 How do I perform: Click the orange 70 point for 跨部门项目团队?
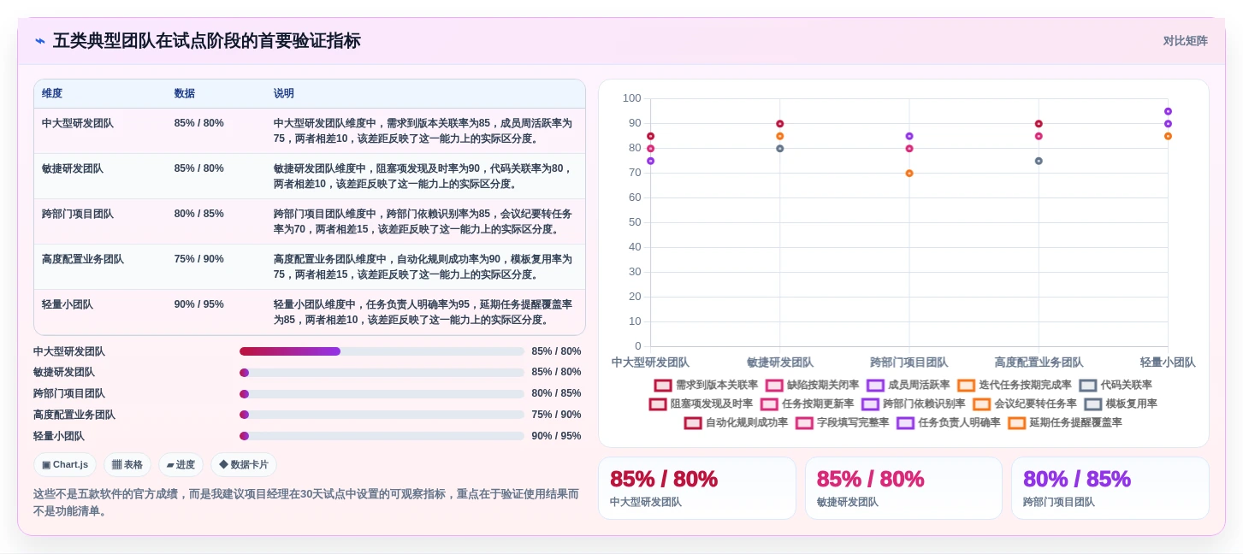909,174
